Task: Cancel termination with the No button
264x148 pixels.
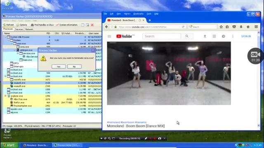Action: (x=74, y=67)
